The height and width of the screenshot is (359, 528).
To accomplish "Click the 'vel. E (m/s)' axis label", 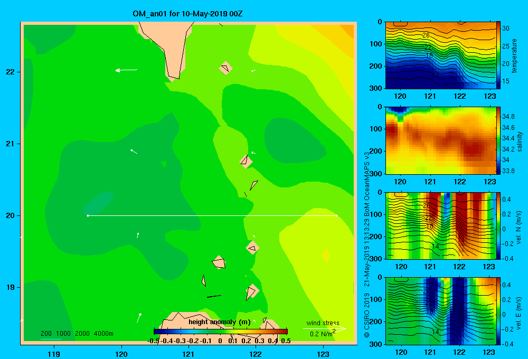I will click(519, 313).
